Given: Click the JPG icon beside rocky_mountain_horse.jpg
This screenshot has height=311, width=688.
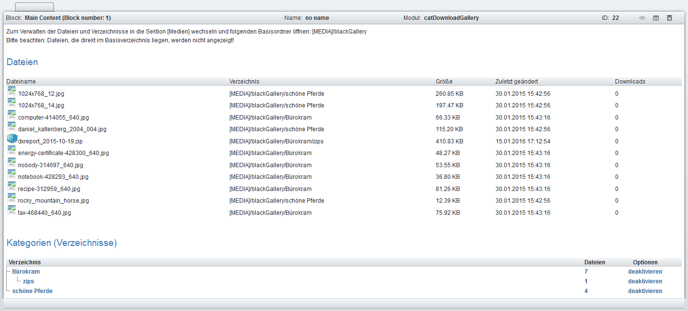Looking at the screenshot, I should tap(12, 198).
